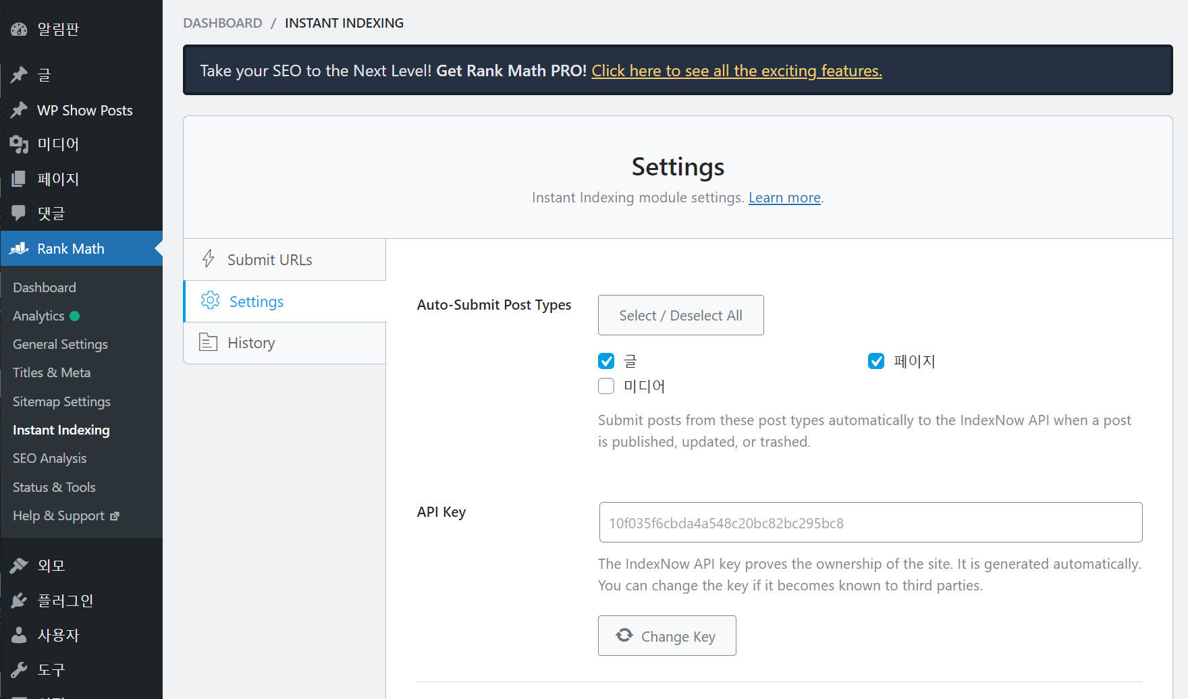Open SEO Analysis submenu item

click(x=49, y=458)
